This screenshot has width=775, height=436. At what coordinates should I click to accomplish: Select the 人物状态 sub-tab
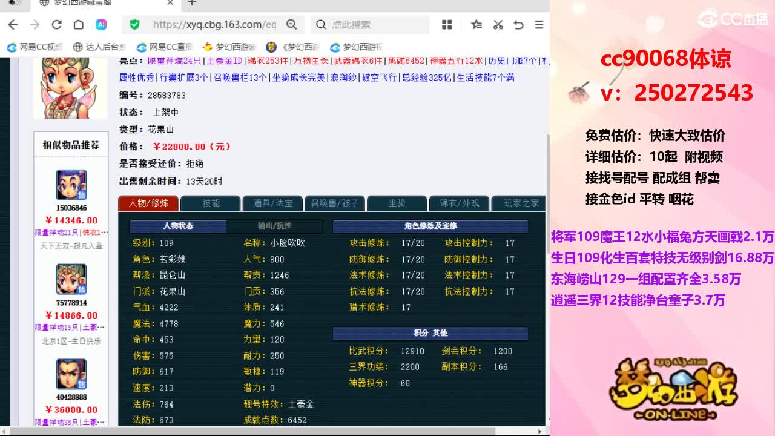click(x=178, y=226)
